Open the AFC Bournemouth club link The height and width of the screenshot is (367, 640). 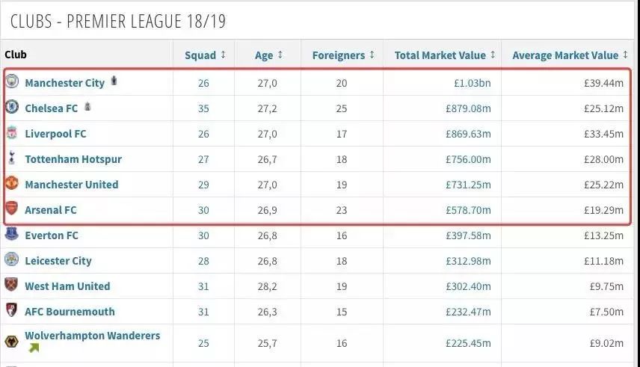[x=70, y=312]
